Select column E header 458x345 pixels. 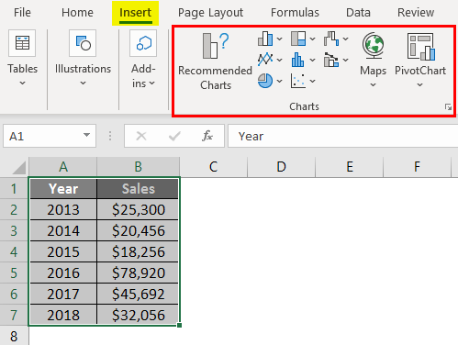coord(350,167)
